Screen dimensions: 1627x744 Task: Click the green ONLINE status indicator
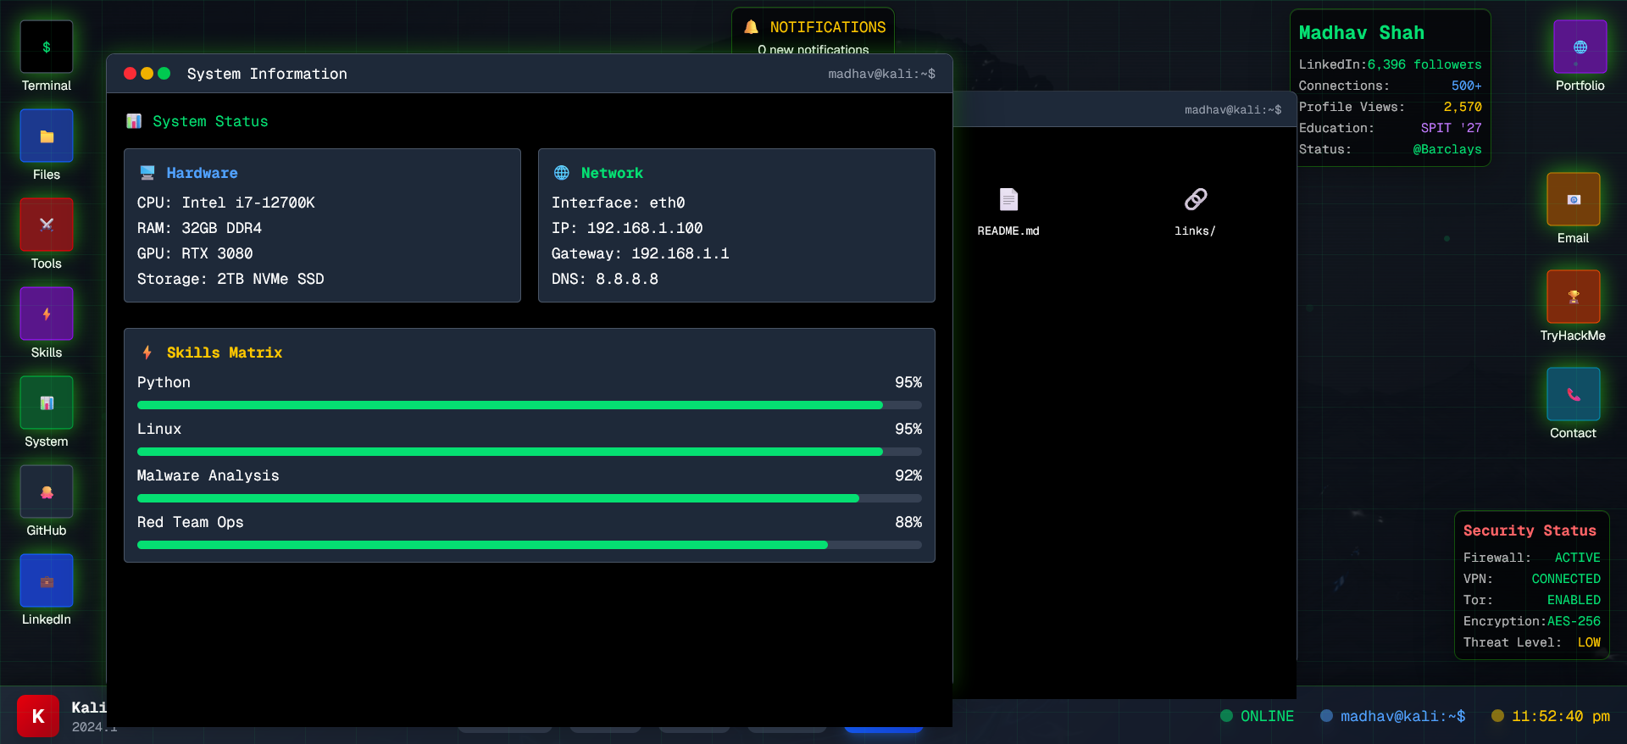1258,716
